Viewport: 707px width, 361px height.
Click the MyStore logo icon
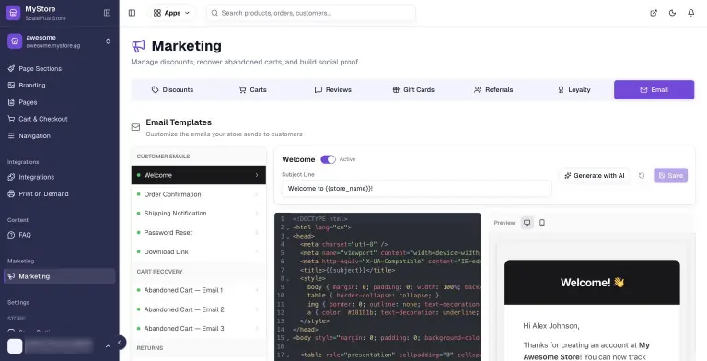(13, 13)
